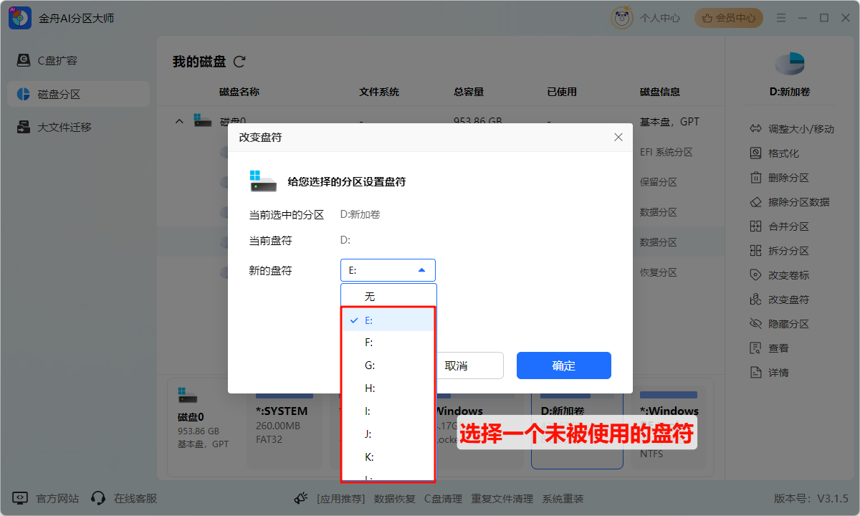The image size is (860, 516).
Task: Refresh the 我的磁盘 disk list
Action: tap(239, 62)
